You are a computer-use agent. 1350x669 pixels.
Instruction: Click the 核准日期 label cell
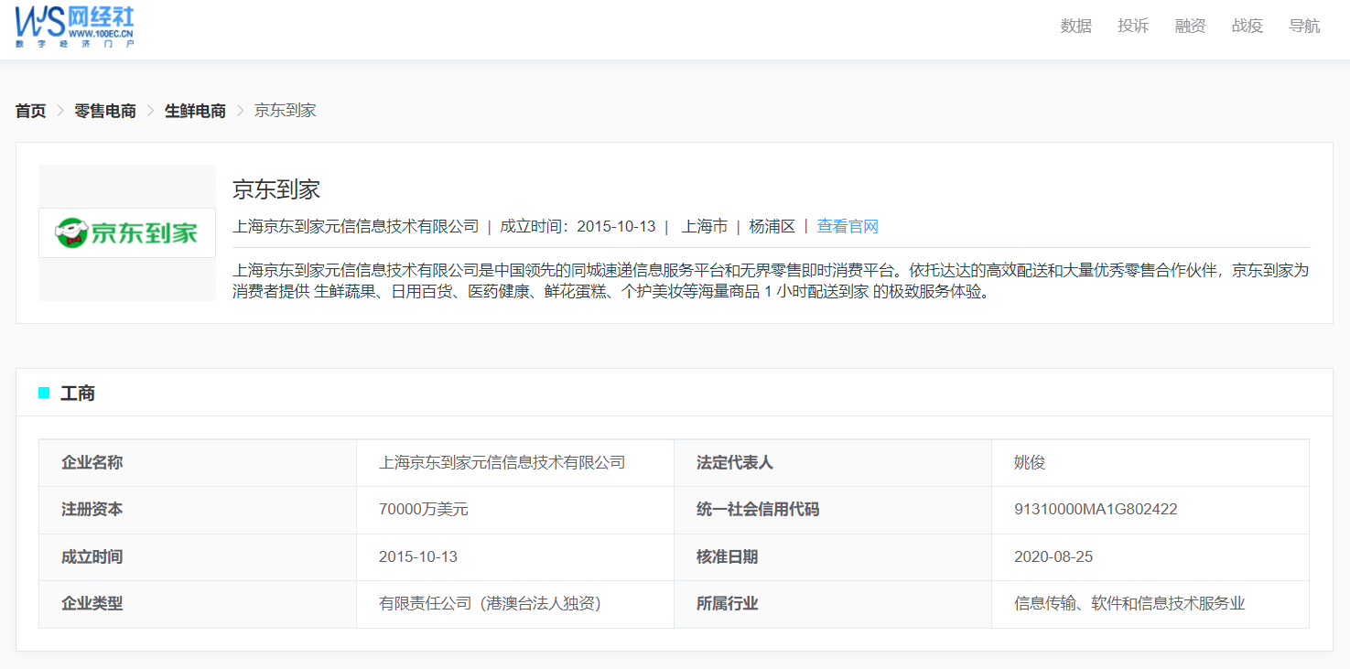(x=833, y=557)
